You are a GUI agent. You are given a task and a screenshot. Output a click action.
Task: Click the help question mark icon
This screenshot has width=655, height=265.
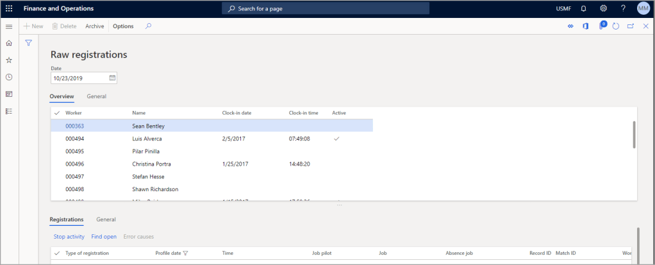click(x=623, y=8)
